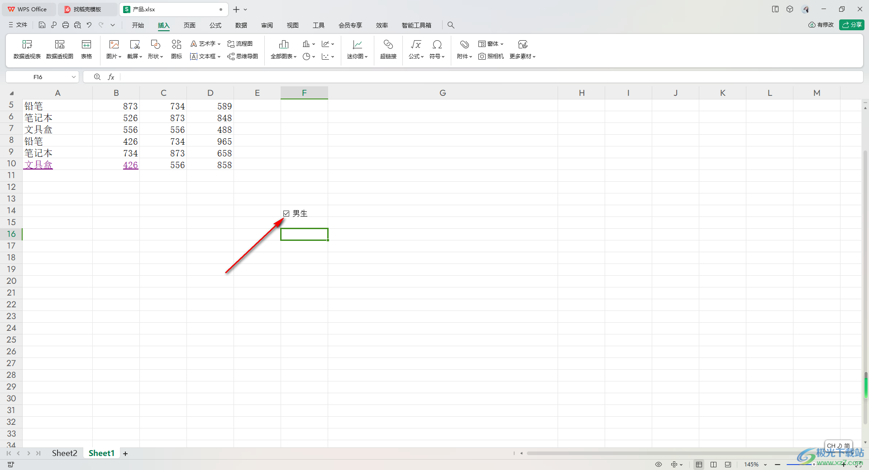Click inside the formula bar input
The width and height of the screenshot is (869, 470).
tap(491, 77)
